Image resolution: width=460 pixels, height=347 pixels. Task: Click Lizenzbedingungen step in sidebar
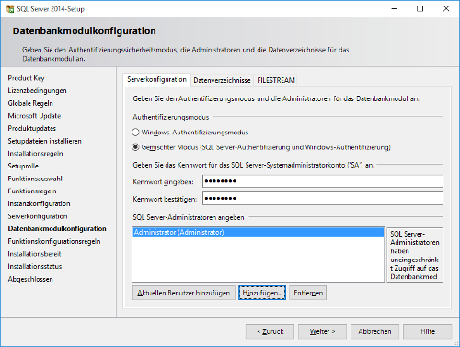[x=37, y=91]
